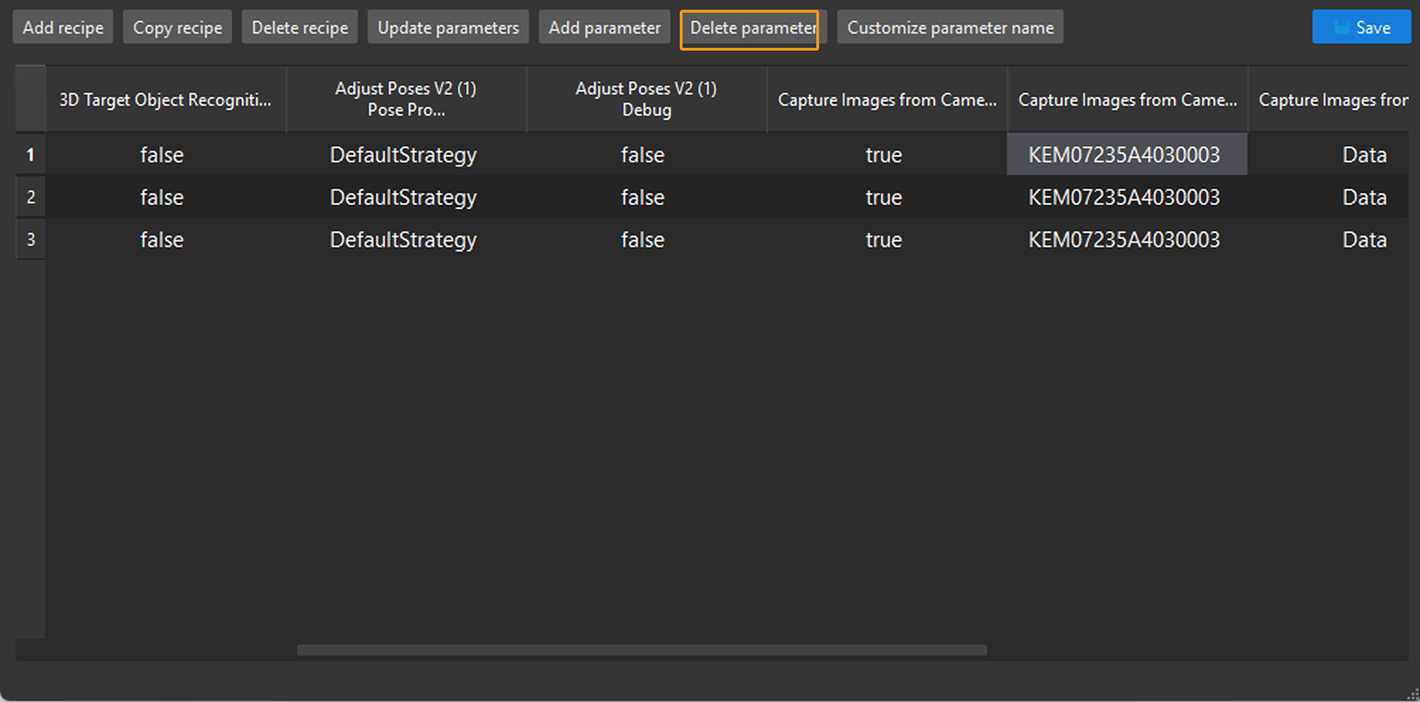Click the highlighted Delete parameter button

click(x=749, y=28)
